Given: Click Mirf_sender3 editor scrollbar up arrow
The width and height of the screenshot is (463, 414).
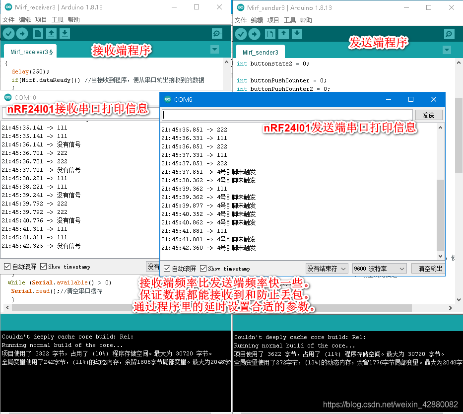Looking at the screenshot, I should (x=459, y=63).
